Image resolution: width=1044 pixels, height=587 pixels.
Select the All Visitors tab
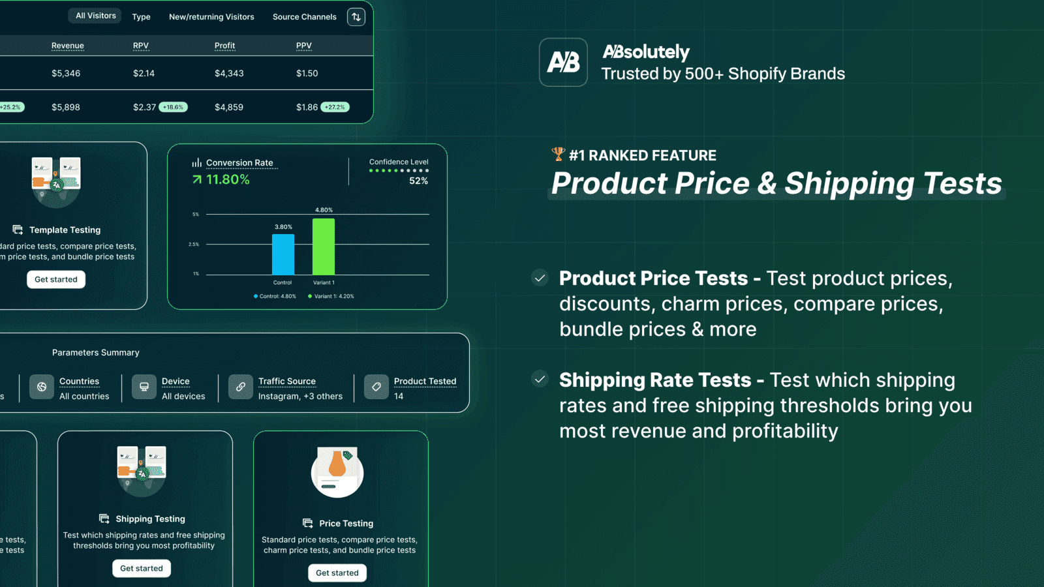click(x=95, y=16)
